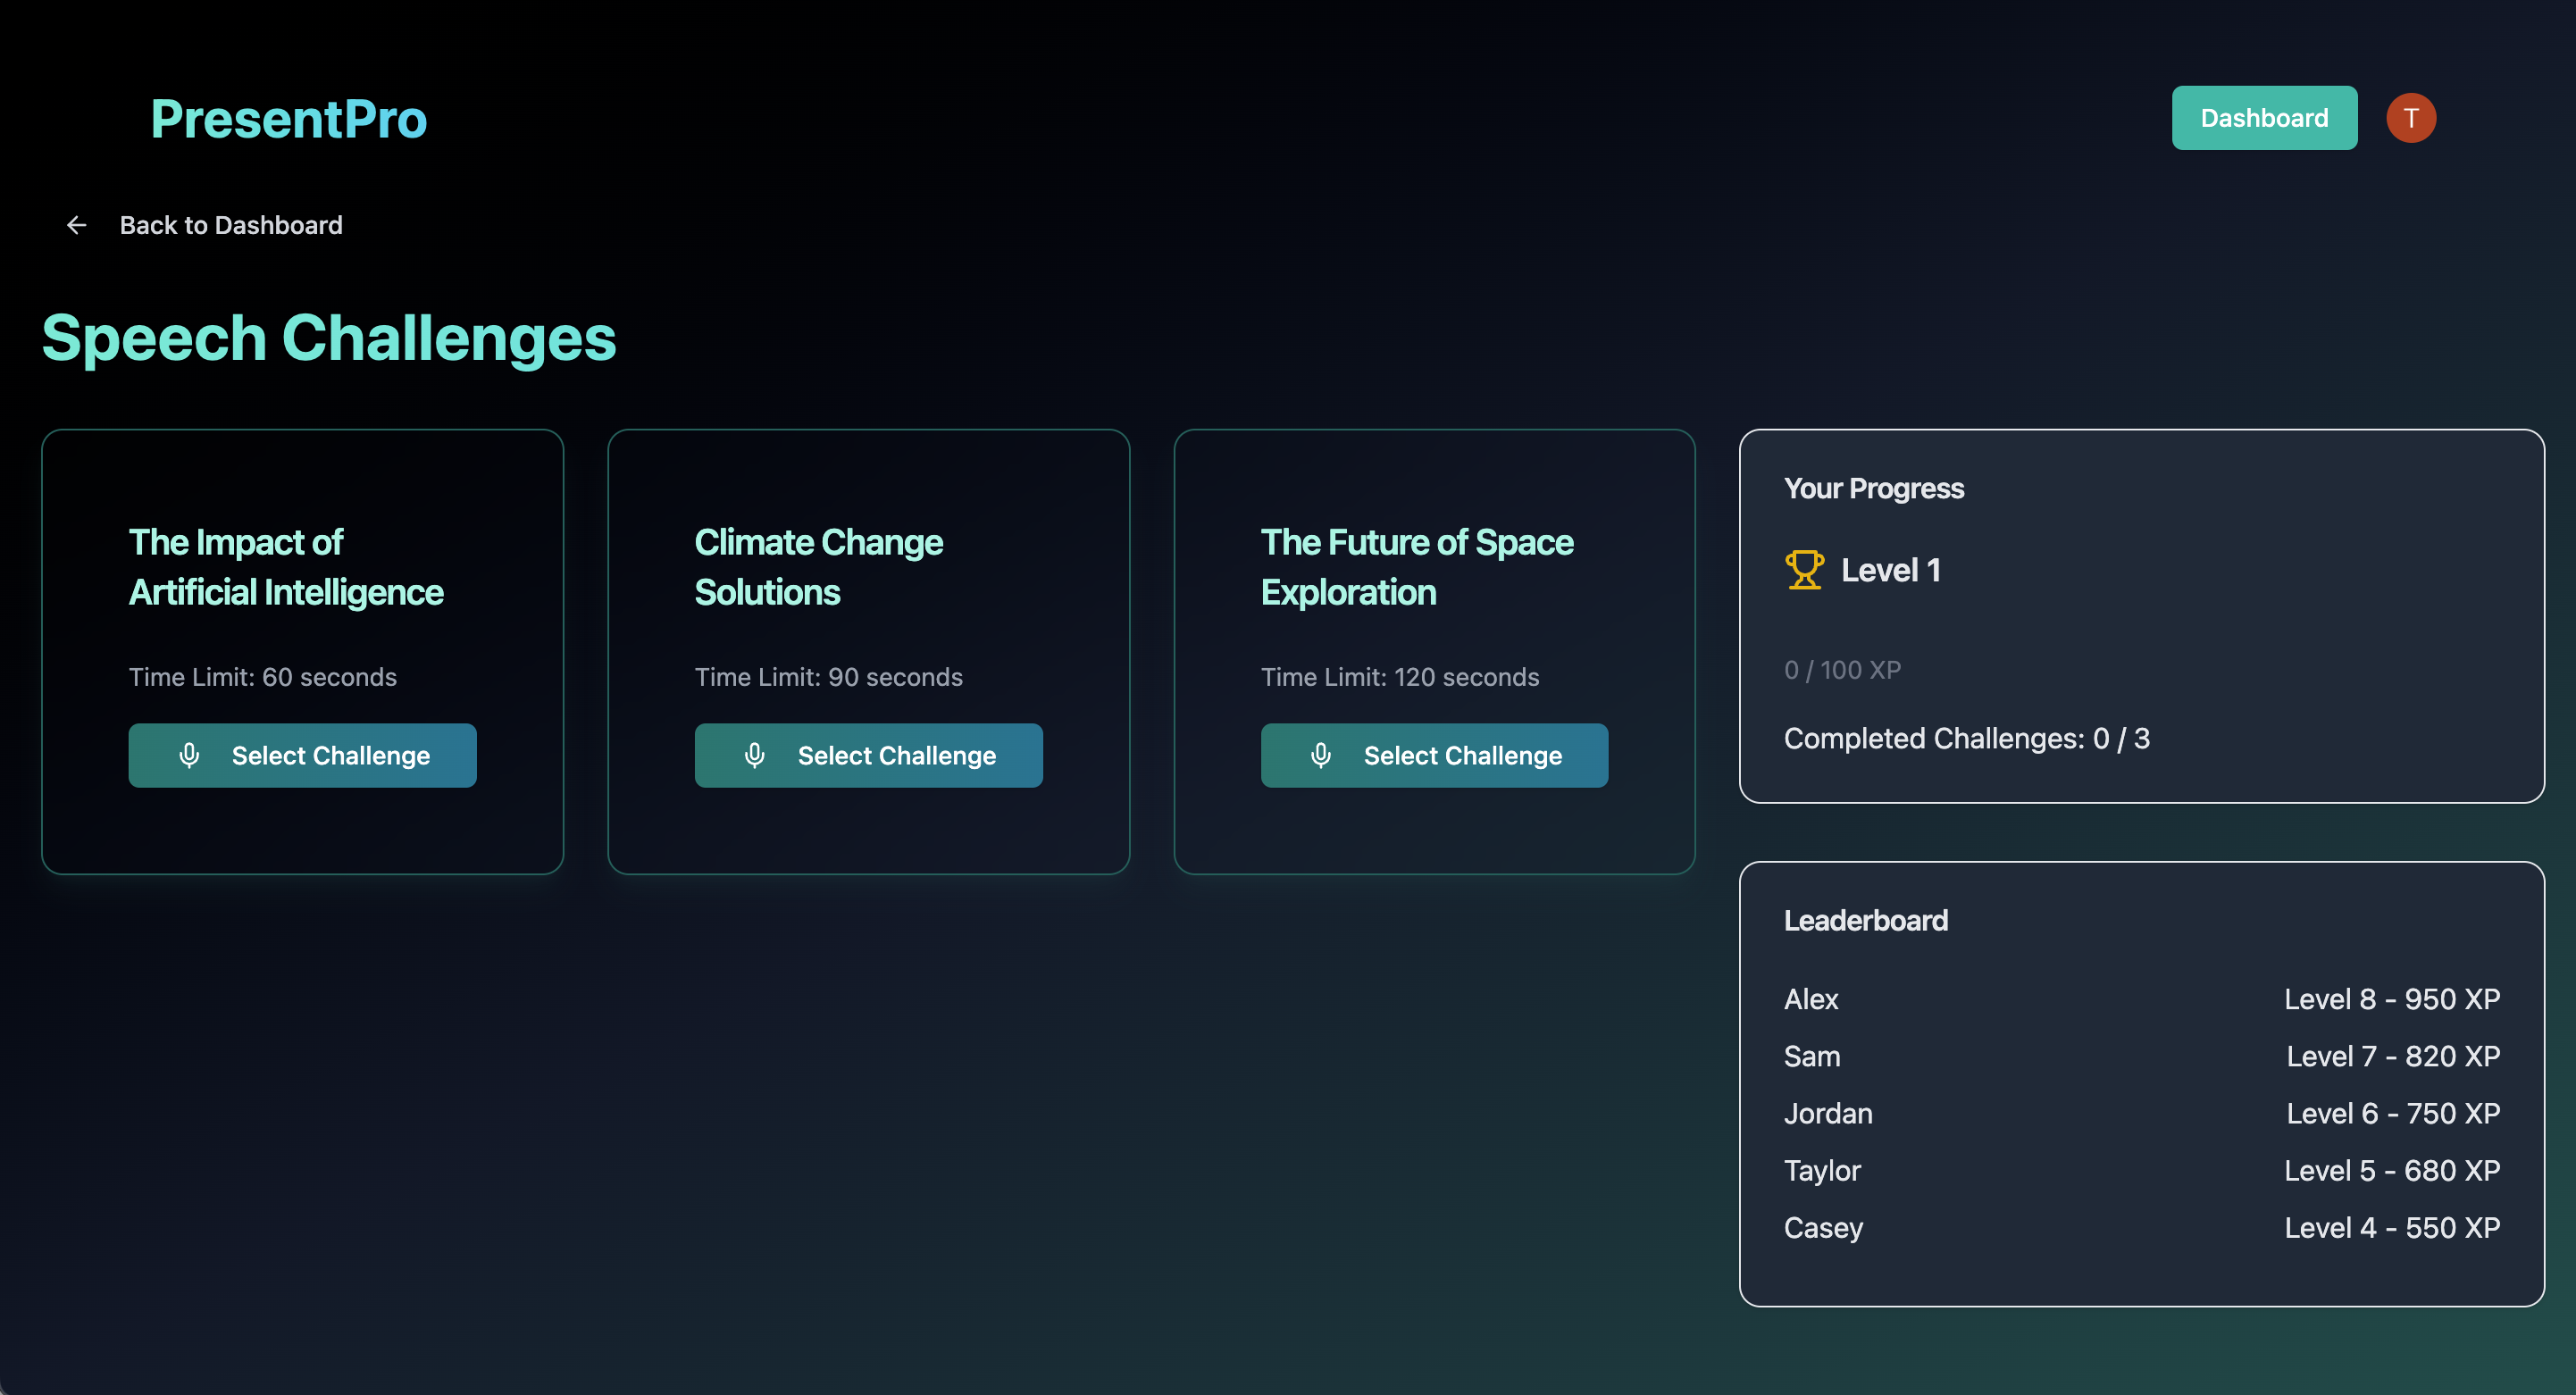This screenshot has width=2576, height=1395.
Task: Click Casey's leaderboard entry
Action: 1822,1227
